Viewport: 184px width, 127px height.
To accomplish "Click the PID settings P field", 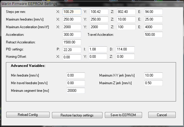I will [72, 49].
